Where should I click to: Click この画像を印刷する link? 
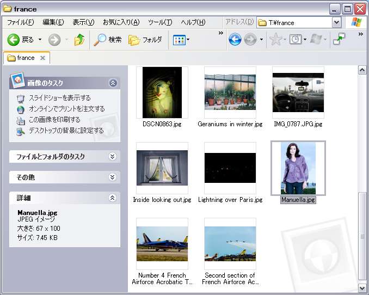[x=54, y=120]
